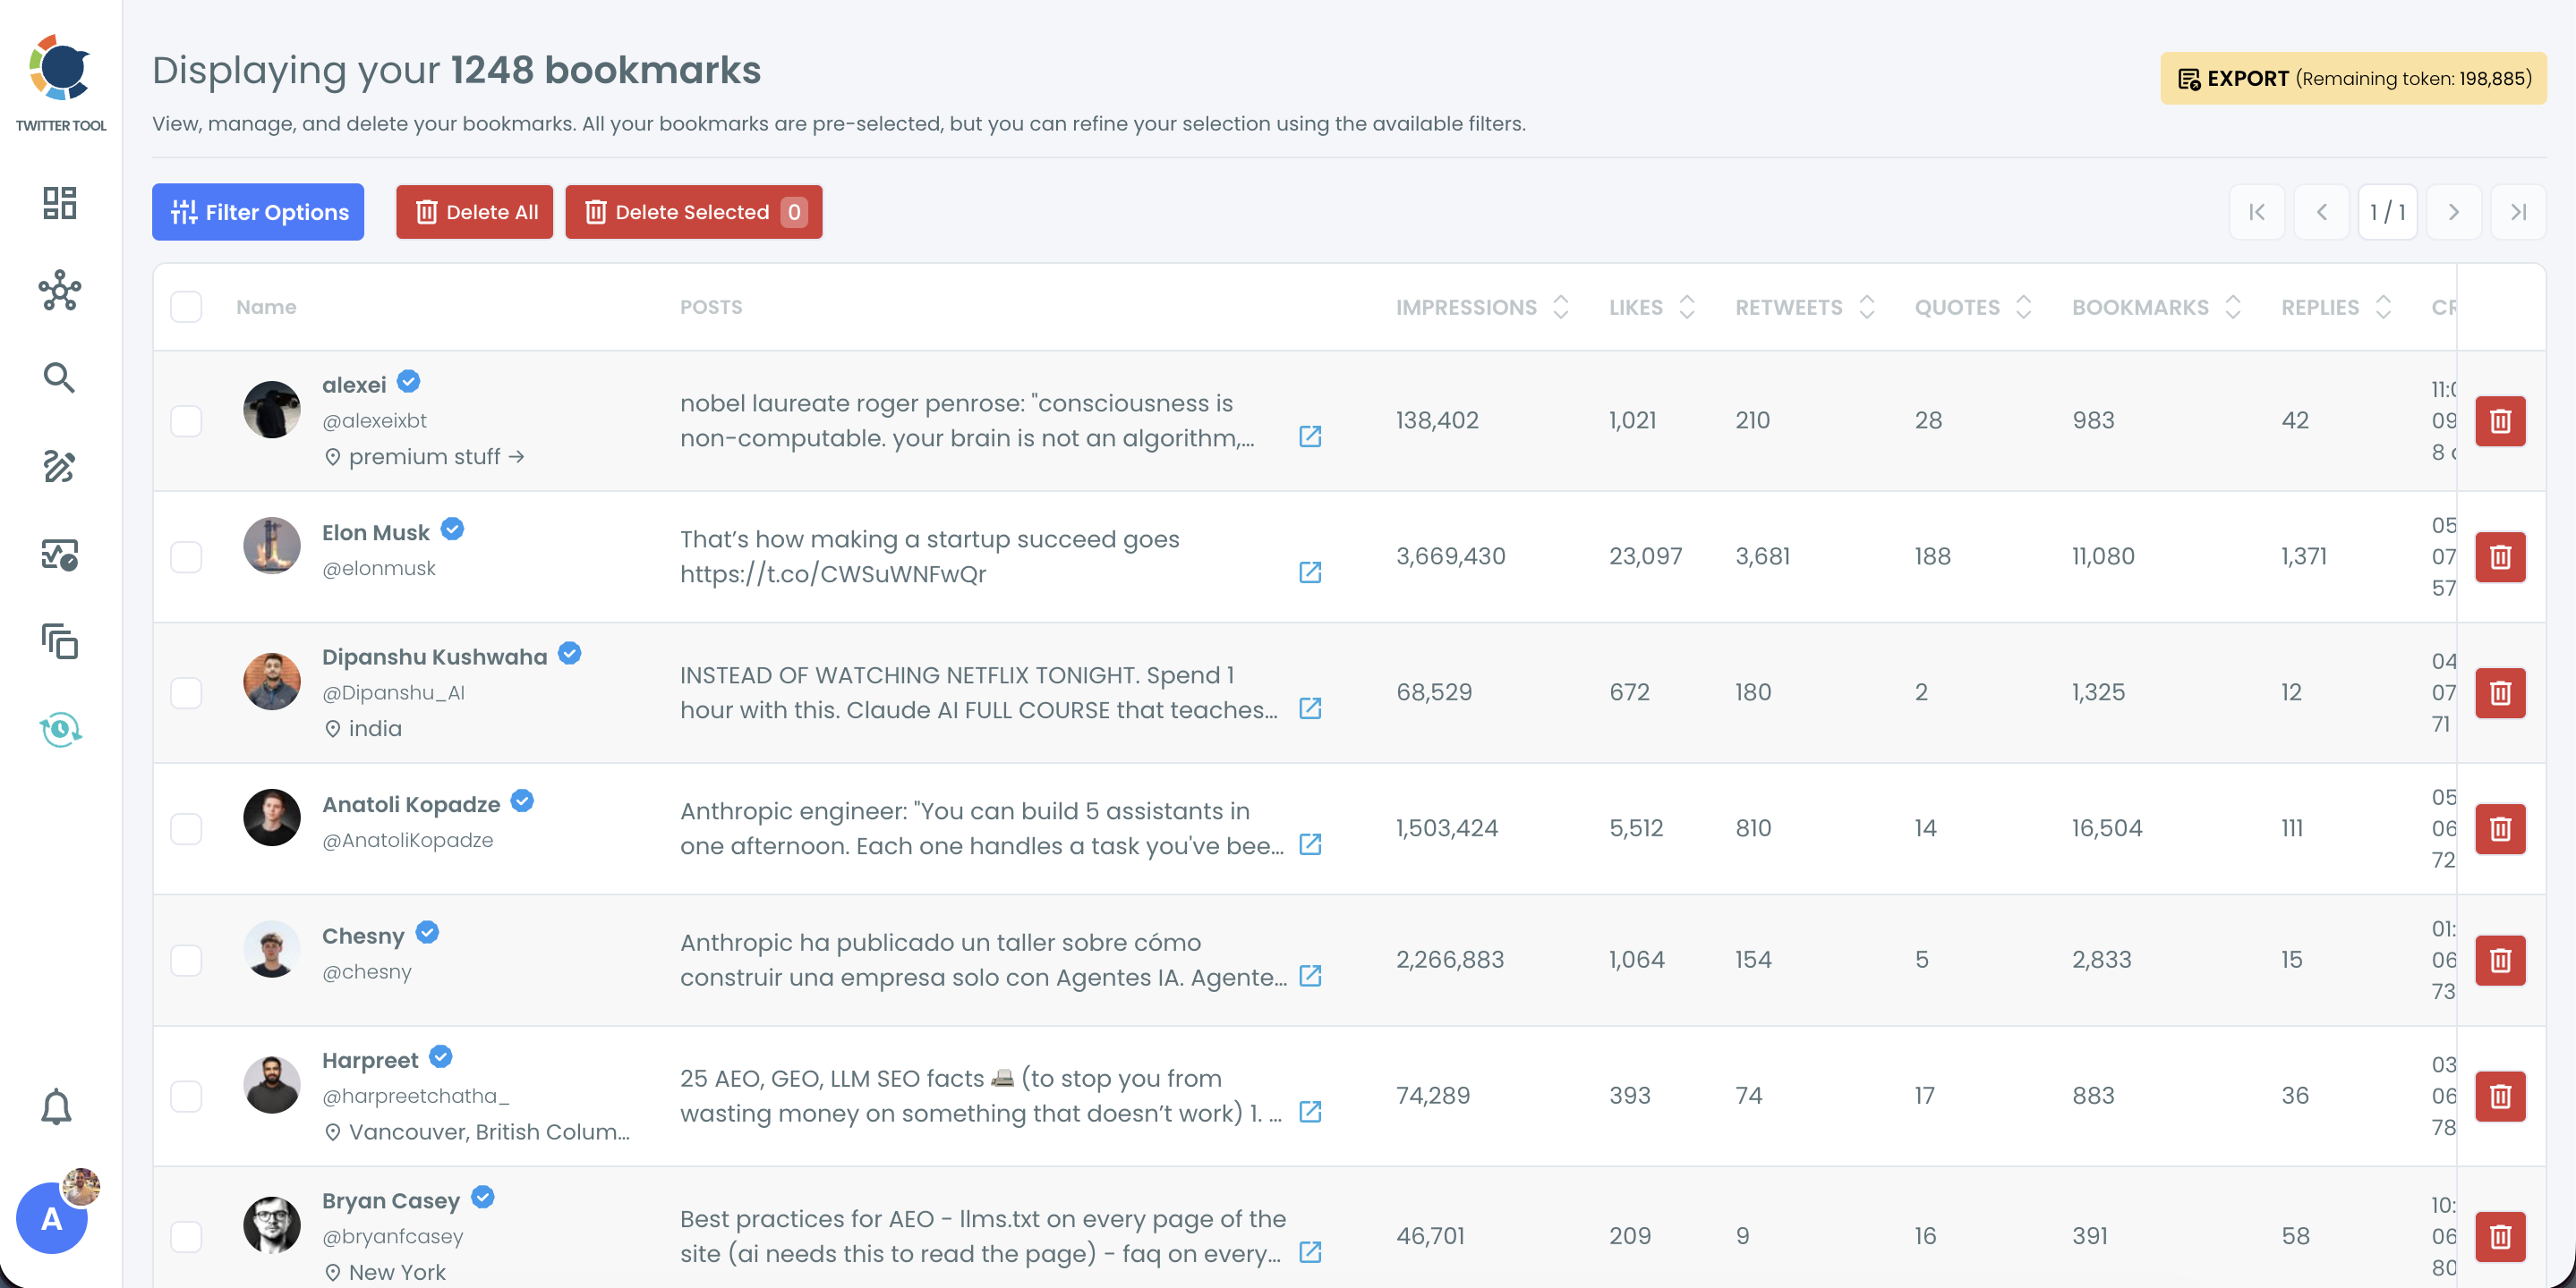Open the user account avatar
The image size is (2576, 1288).
coord(52,1217)
